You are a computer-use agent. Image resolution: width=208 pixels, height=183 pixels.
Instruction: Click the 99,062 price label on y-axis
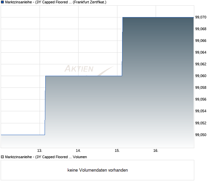[201, 64]
